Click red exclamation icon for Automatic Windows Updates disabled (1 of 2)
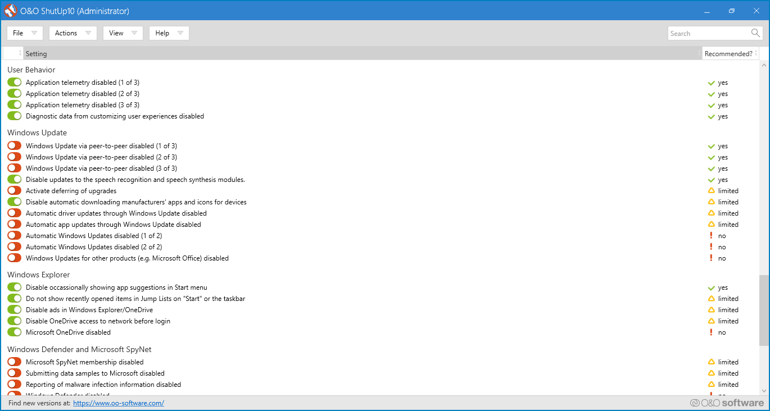 tap(712, 236)
